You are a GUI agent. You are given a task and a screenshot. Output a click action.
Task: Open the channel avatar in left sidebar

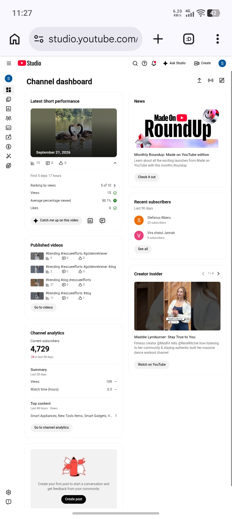9,78
